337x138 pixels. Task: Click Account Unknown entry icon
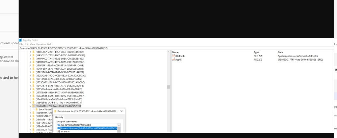click(x=59, y=128)
